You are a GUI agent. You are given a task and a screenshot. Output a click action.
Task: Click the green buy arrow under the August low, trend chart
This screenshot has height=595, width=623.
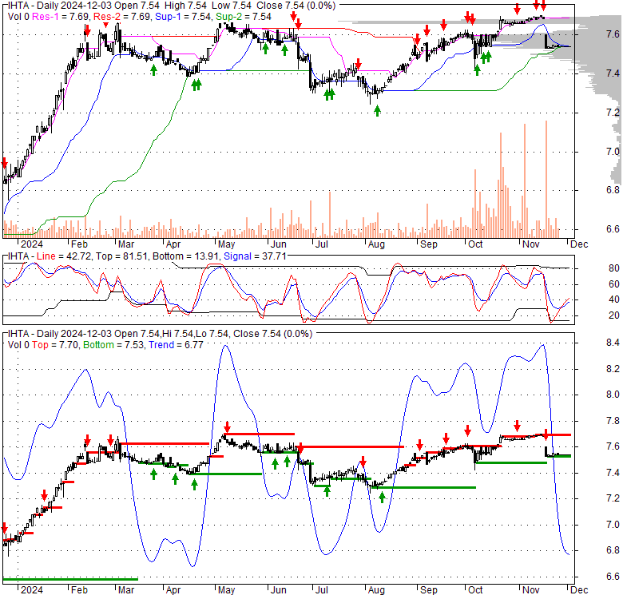[382, 497]
